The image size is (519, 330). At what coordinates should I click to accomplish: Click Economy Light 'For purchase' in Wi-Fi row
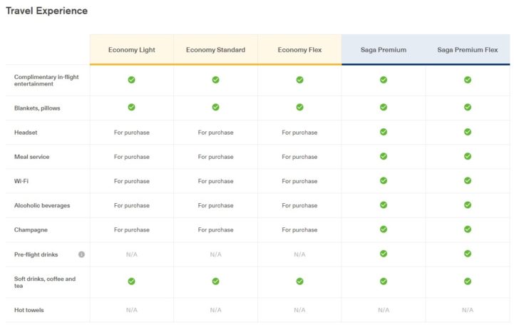(132, 181)
